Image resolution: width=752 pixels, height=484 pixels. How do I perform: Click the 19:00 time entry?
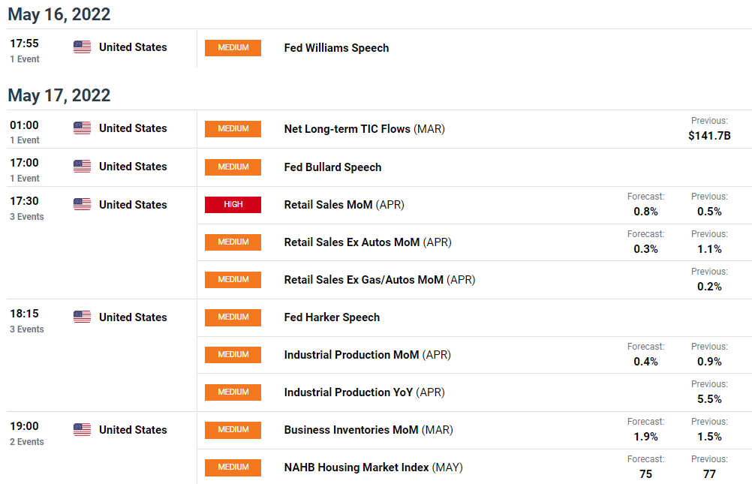[x=25, y=426]
